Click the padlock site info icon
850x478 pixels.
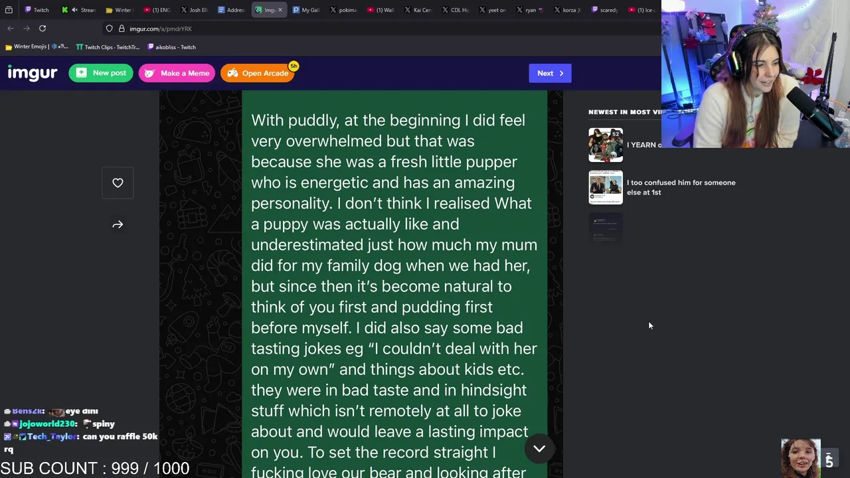tap(122, 29)
